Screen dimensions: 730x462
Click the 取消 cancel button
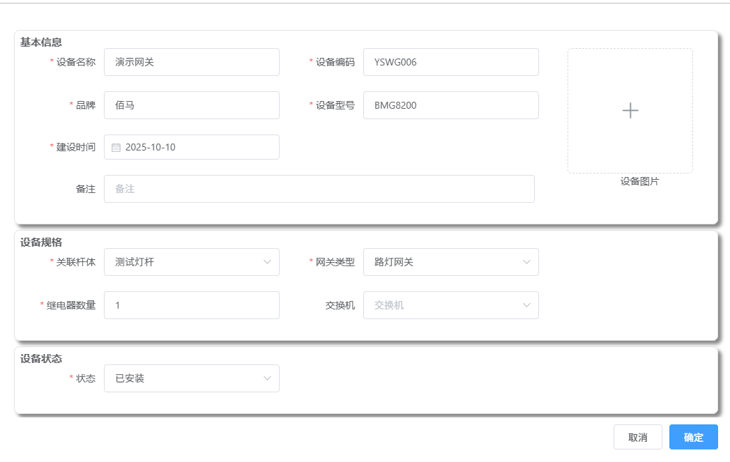click(638, 437)
